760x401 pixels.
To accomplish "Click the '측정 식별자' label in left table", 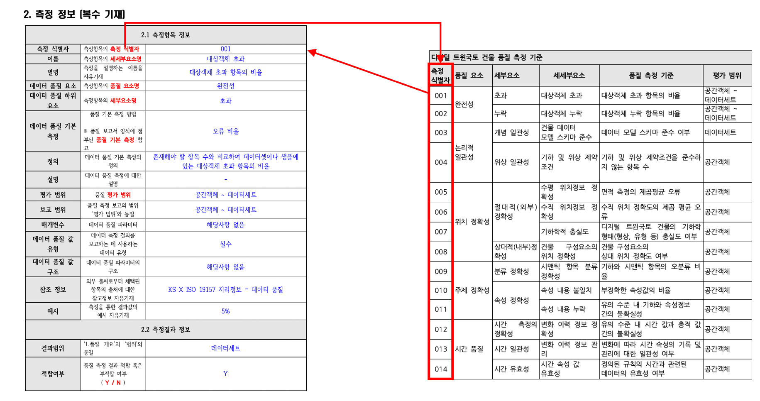I will click(x=53, y=49).
